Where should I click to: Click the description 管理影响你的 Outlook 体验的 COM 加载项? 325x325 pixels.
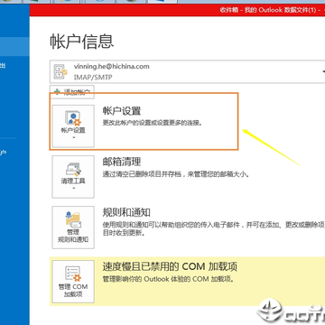(169, 279)
